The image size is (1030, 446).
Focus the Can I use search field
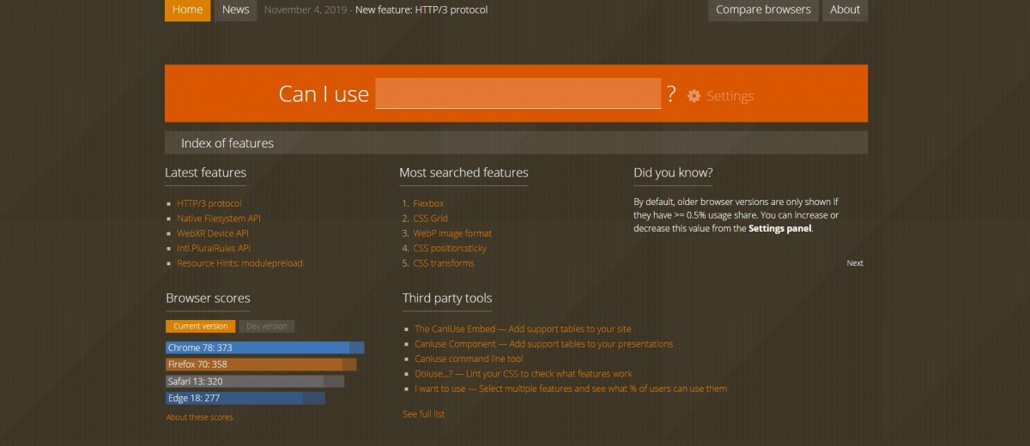coord(518,93)
